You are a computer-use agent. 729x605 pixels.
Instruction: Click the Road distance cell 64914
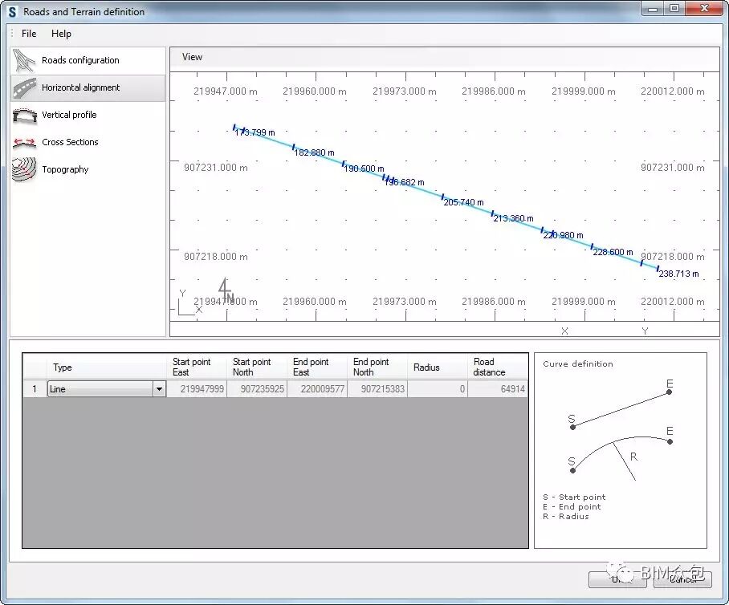[x=498, y=389]
